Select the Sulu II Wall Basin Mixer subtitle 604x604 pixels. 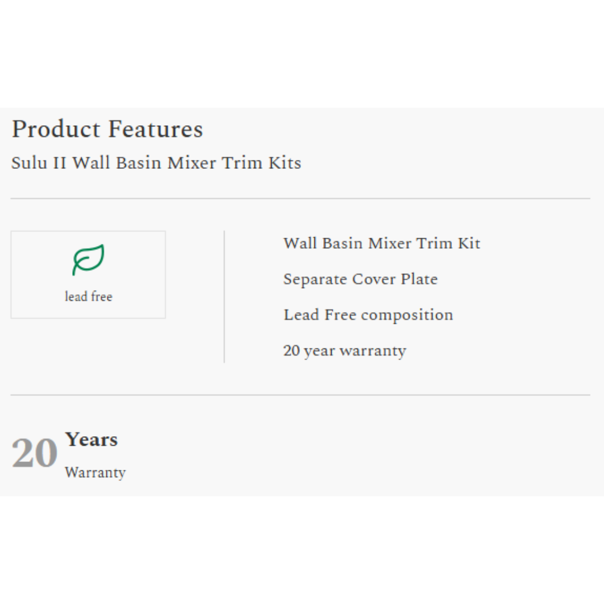coord(156,163)
